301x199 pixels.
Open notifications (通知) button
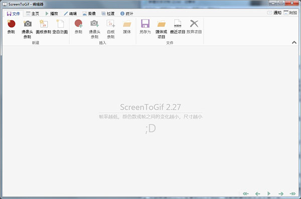click(274, 13)
